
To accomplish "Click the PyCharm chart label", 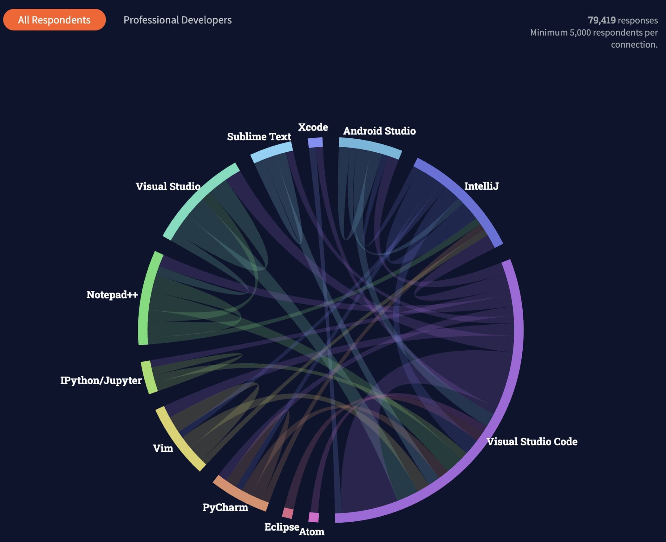I will coord(225,507).
